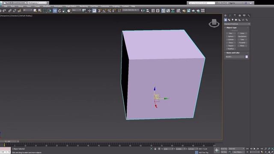
Task: Activate the Select and Rotate tool
Action: [60, 11]
